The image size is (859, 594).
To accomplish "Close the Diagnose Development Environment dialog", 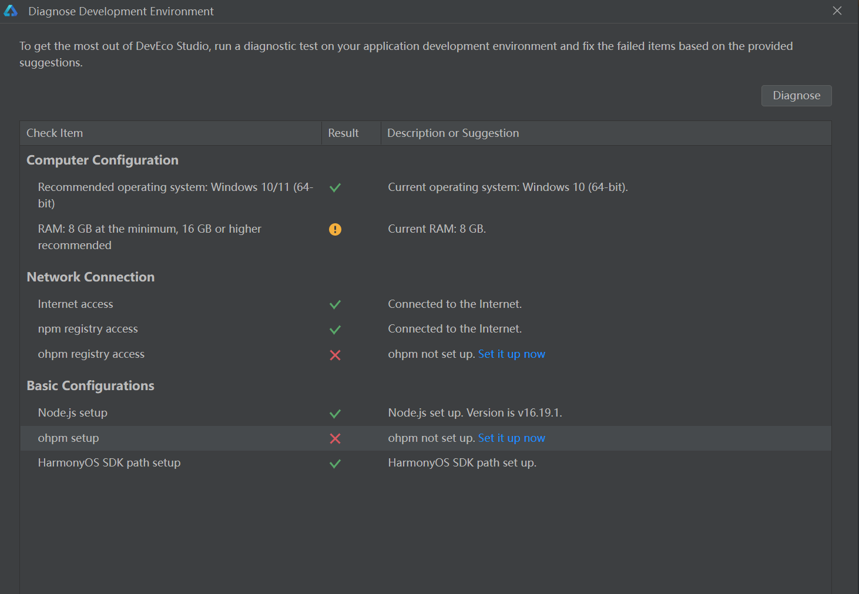I will [837, 11].
